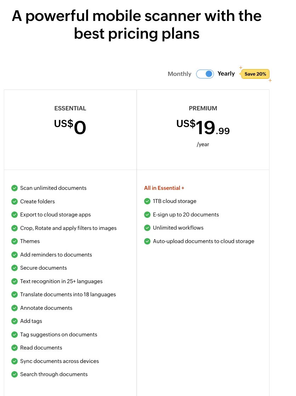Click Text recognition in 25+ languages feature

point(61,281)
